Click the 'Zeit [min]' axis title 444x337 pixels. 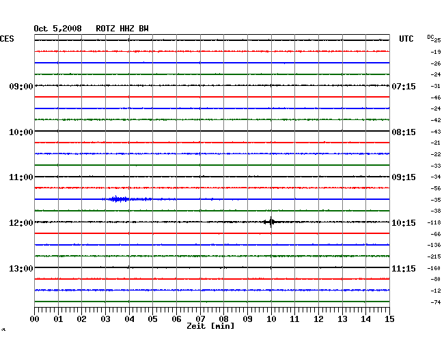click(210, 326)
